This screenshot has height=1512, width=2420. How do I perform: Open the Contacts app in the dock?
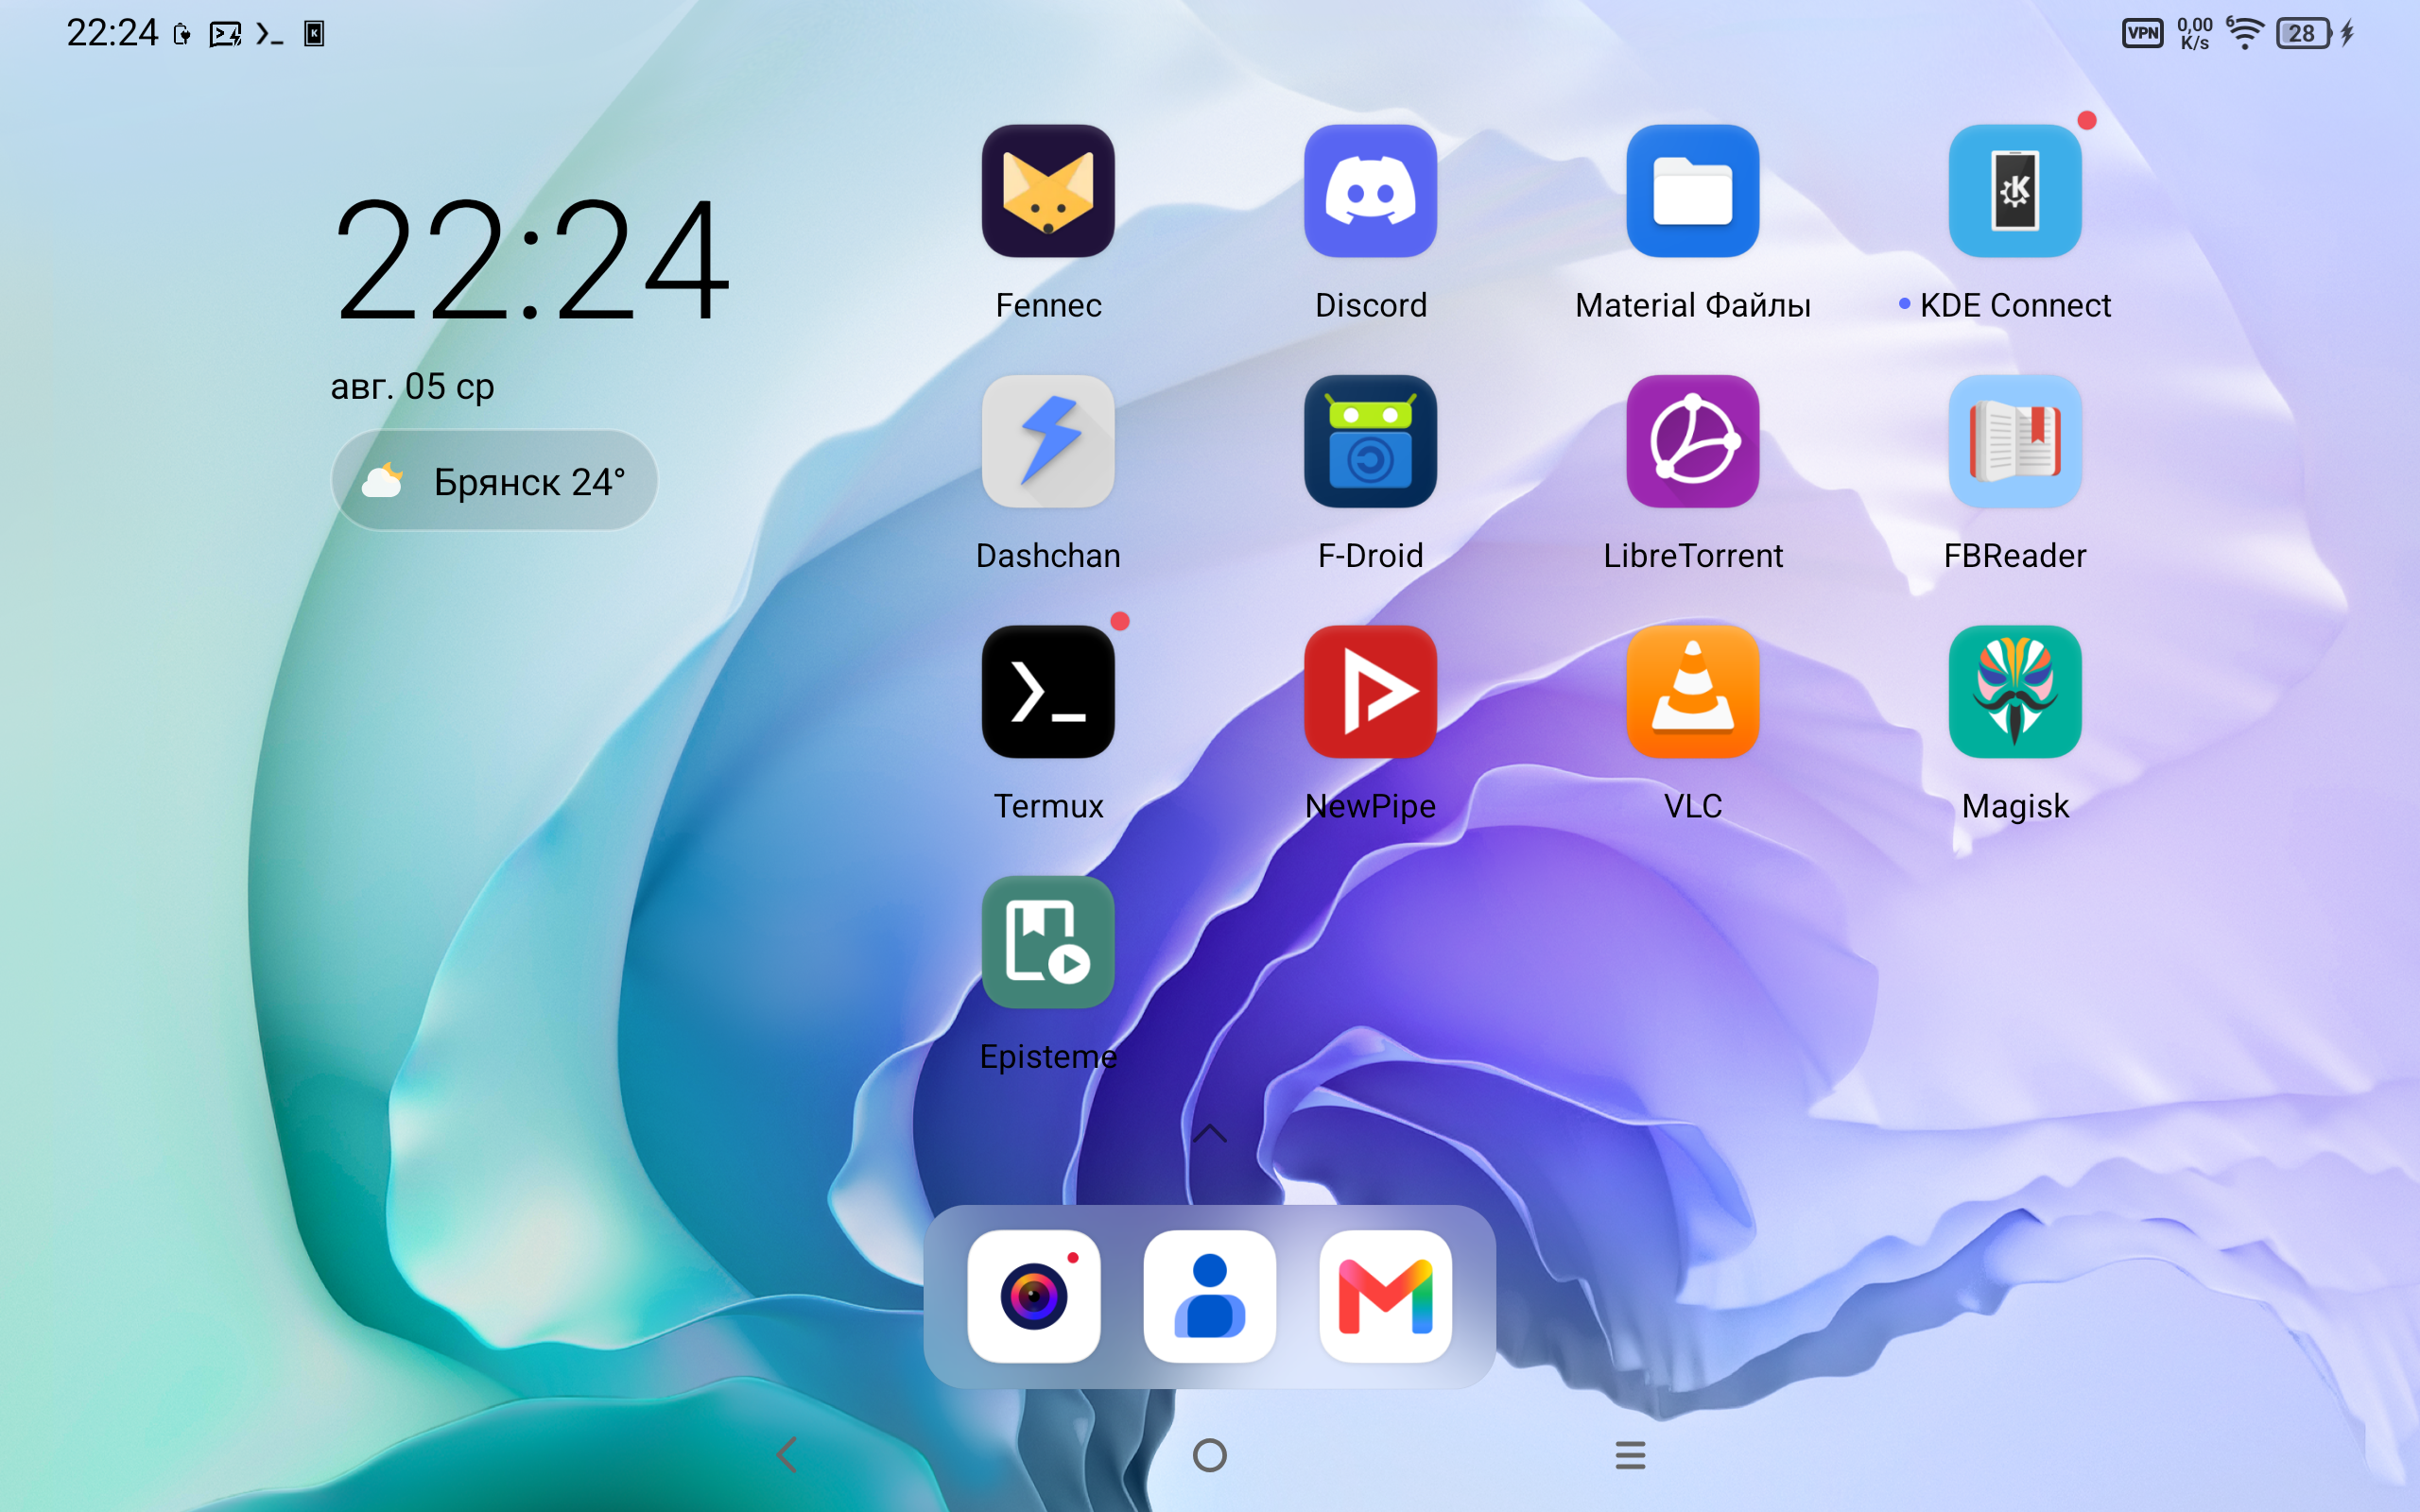(1210, 1296)
